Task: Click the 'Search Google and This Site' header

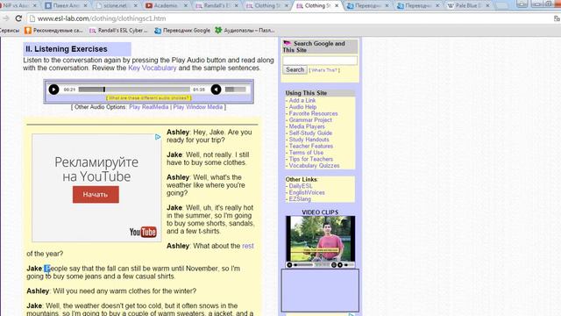Action: point(319,47)
